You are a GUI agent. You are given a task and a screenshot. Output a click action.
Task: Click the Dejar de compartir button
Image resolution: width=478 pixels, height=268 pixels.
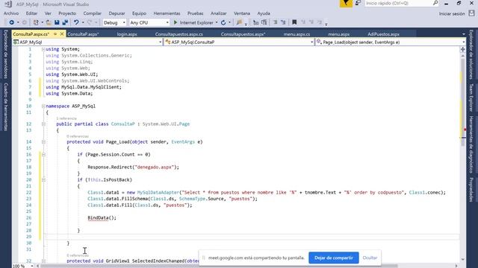click(x=334, y=258)
